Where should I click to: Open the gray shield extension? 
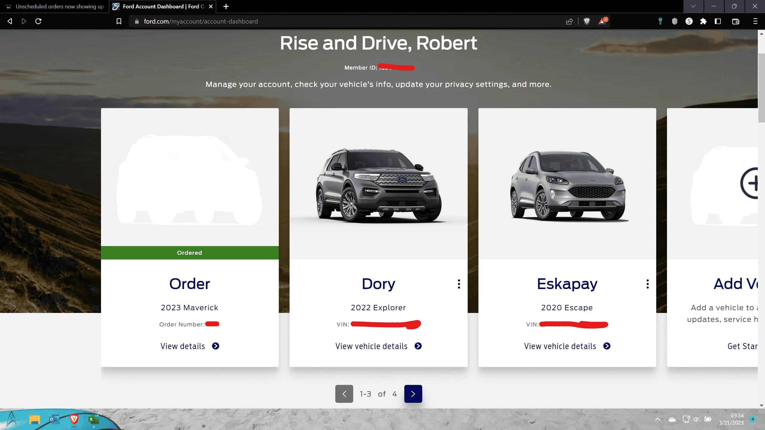point(674,21)
